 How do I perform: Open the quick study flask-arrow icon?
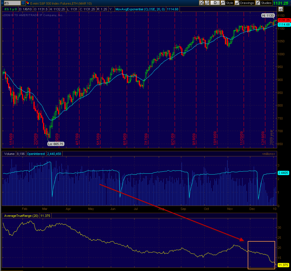click(x=202, y=3)
